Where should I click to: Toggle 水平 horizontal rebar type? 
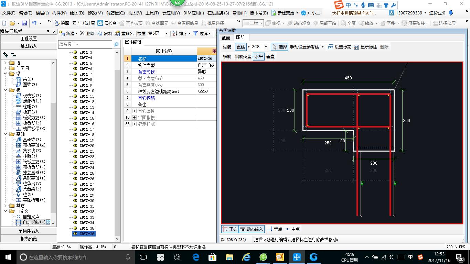259,56
